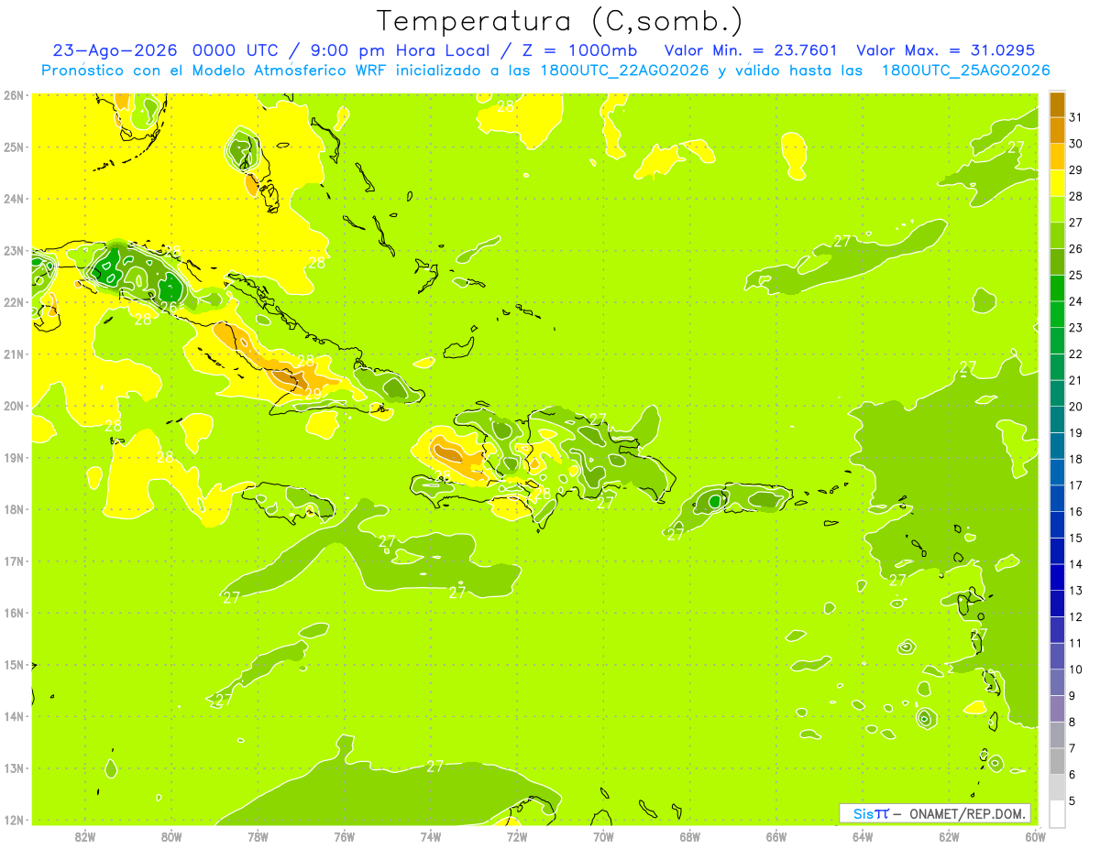This screenshot has width=1100, height=849.
Task: Click legend value 10 on the color scale
Action: click(x=1075, y=669)
